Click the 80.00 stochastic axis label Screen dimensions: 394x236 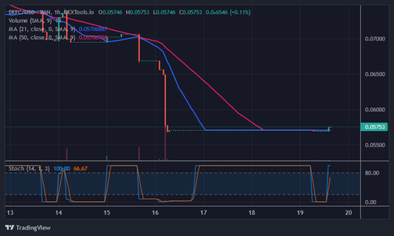pos(372,173)
